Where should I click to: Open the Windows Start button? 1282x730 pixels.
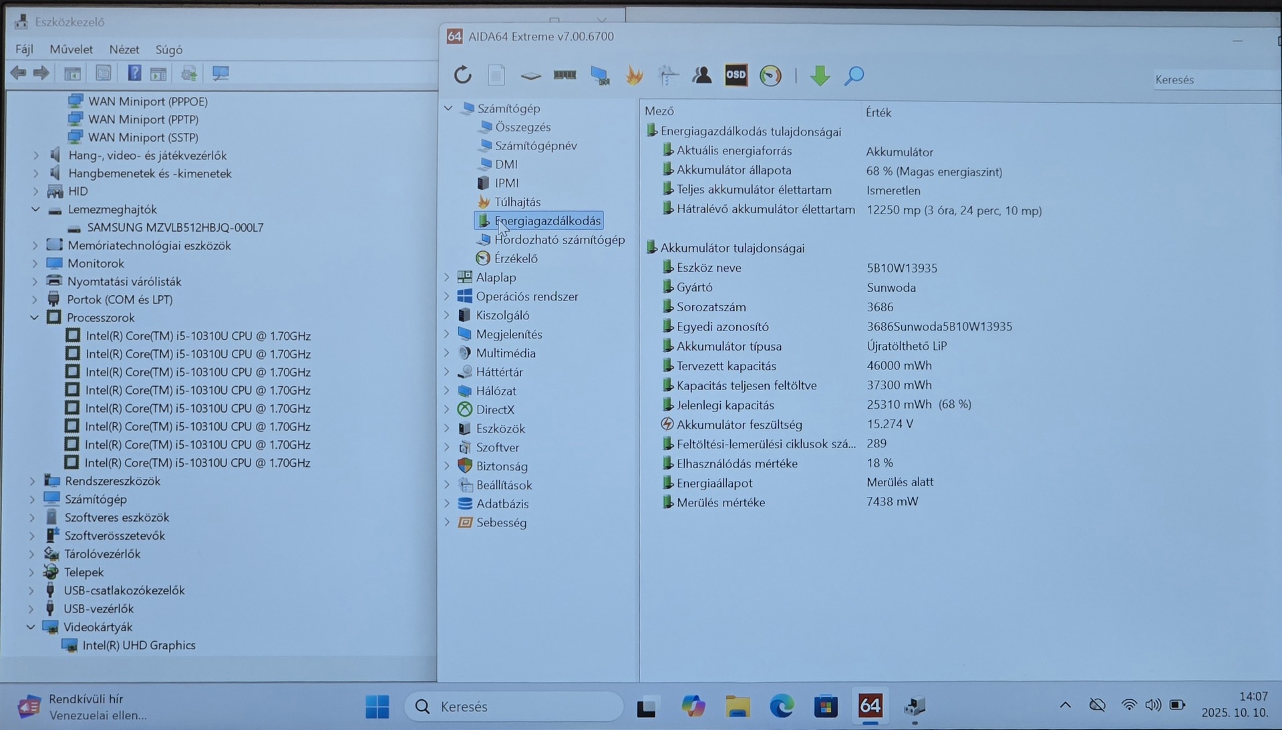click(x=377, y=707)
